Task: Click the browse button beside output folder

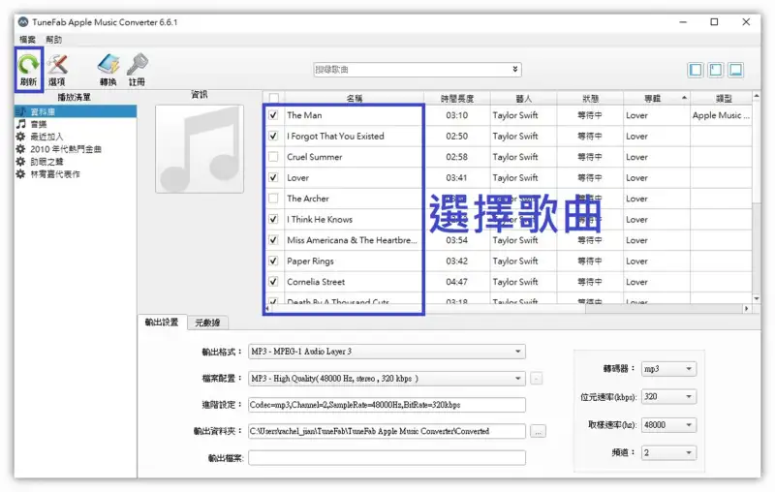Action: (538, 432)
